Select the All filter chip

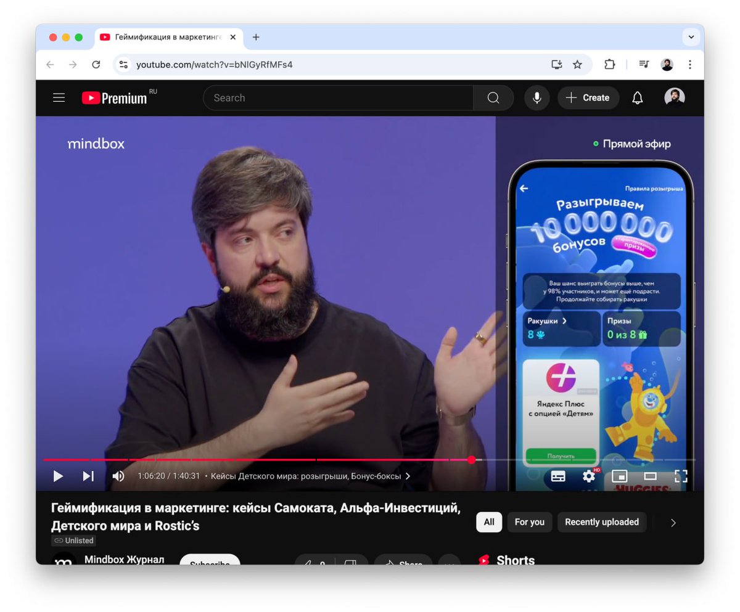[x=489, y=522]
